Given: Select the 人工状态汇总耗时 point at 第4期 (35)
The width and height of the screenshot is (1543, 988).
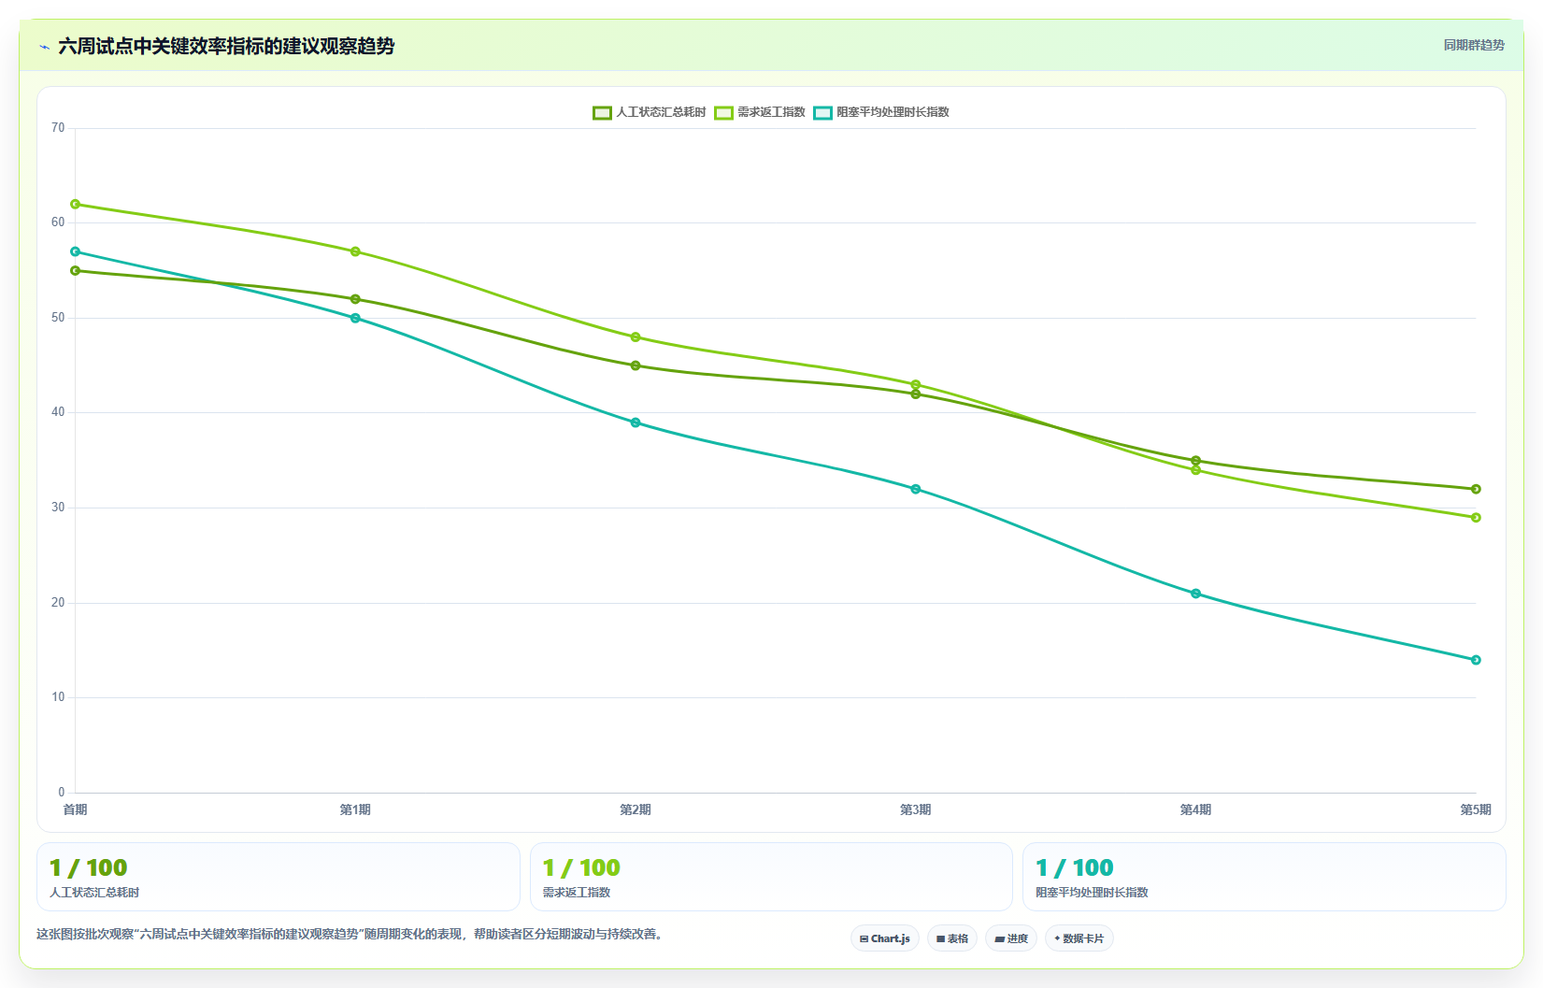Looking at the screenshot, I should pos(1195,461).
